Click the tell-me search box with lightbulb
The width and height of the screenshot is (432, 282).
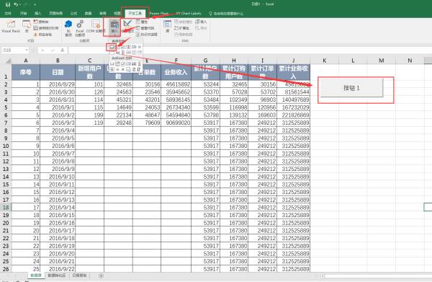point(226,14)
